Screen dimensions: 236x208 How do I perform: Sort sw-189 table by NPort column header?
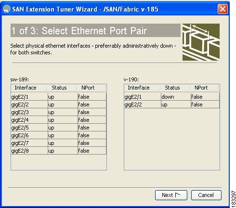[92, 88]
